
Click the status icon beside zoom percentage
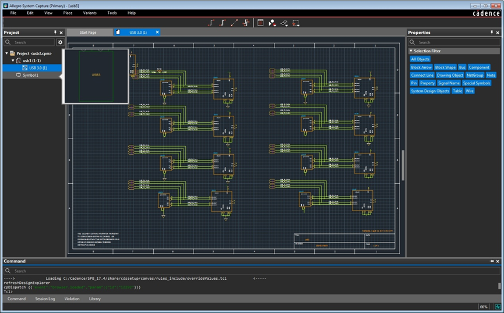point(497,307)
